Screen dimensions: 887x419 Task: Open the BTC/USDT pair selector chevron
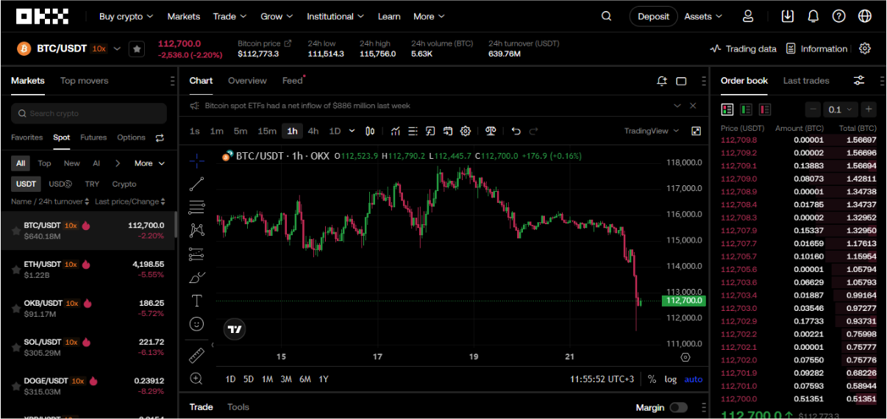coord(117,49)
